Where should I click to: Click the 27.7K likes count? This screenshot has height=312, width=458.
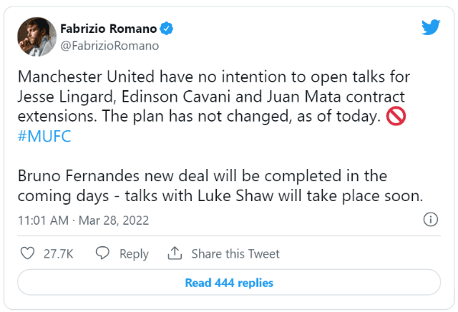click(x=59, y=254)
